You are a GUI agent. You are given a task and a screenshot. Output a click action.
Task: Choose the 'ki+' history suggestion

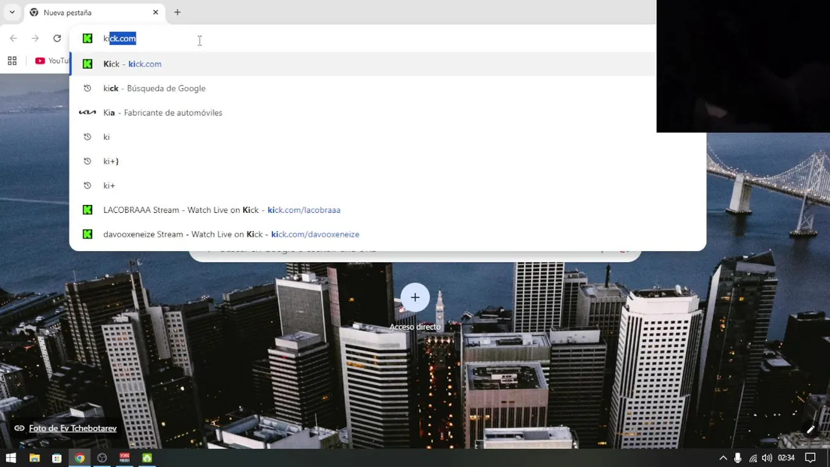click(x=388, y=186)
